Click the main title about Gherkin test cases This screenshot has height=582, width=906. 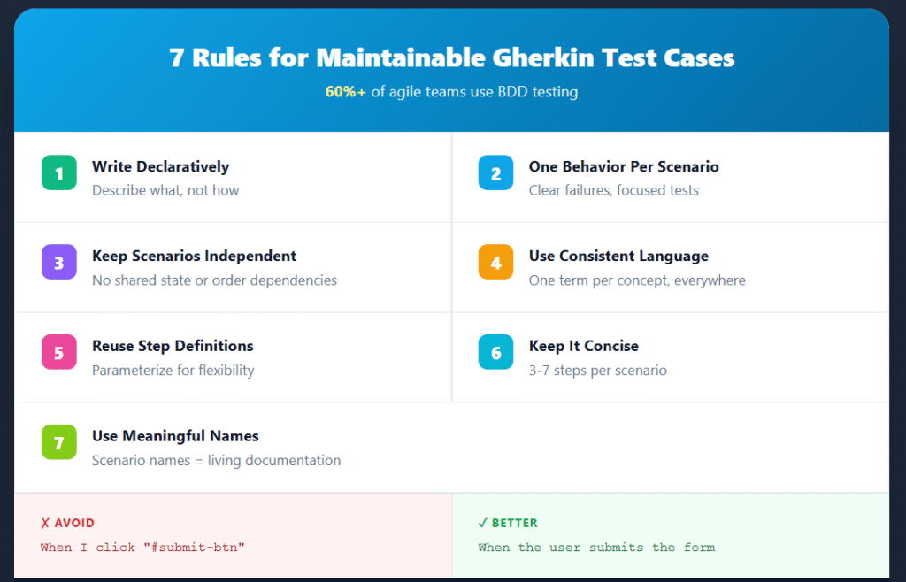pos(452,58)
